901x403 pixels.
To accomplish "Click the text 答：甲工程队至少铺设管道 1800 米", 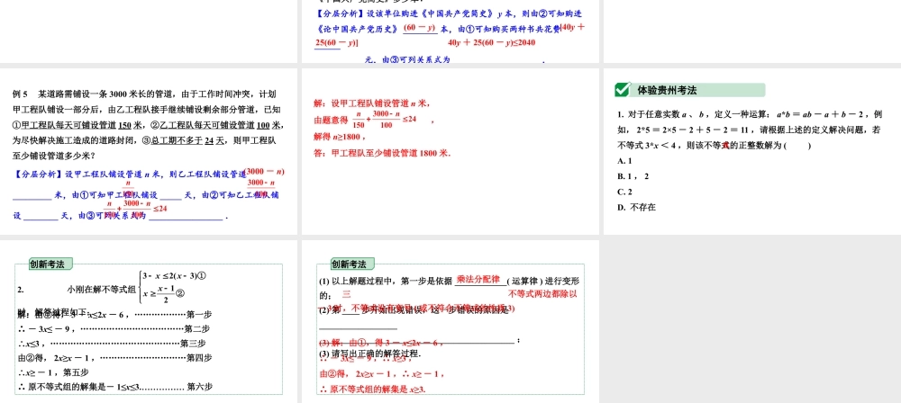I will (x=382, y=153).
